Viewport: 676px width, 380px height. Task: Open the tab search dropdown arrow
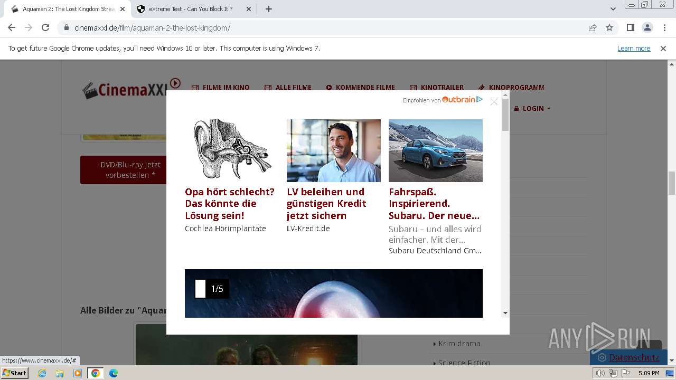tap(613, 9)
